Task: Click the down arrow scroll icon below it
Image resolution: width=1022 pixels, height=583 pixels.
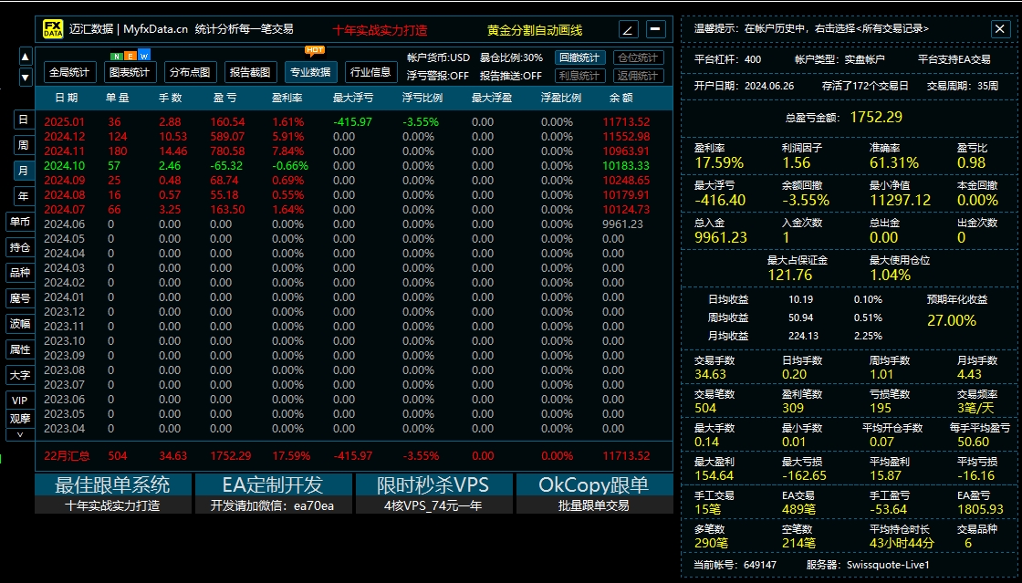Action: click(x=24, y=77)
